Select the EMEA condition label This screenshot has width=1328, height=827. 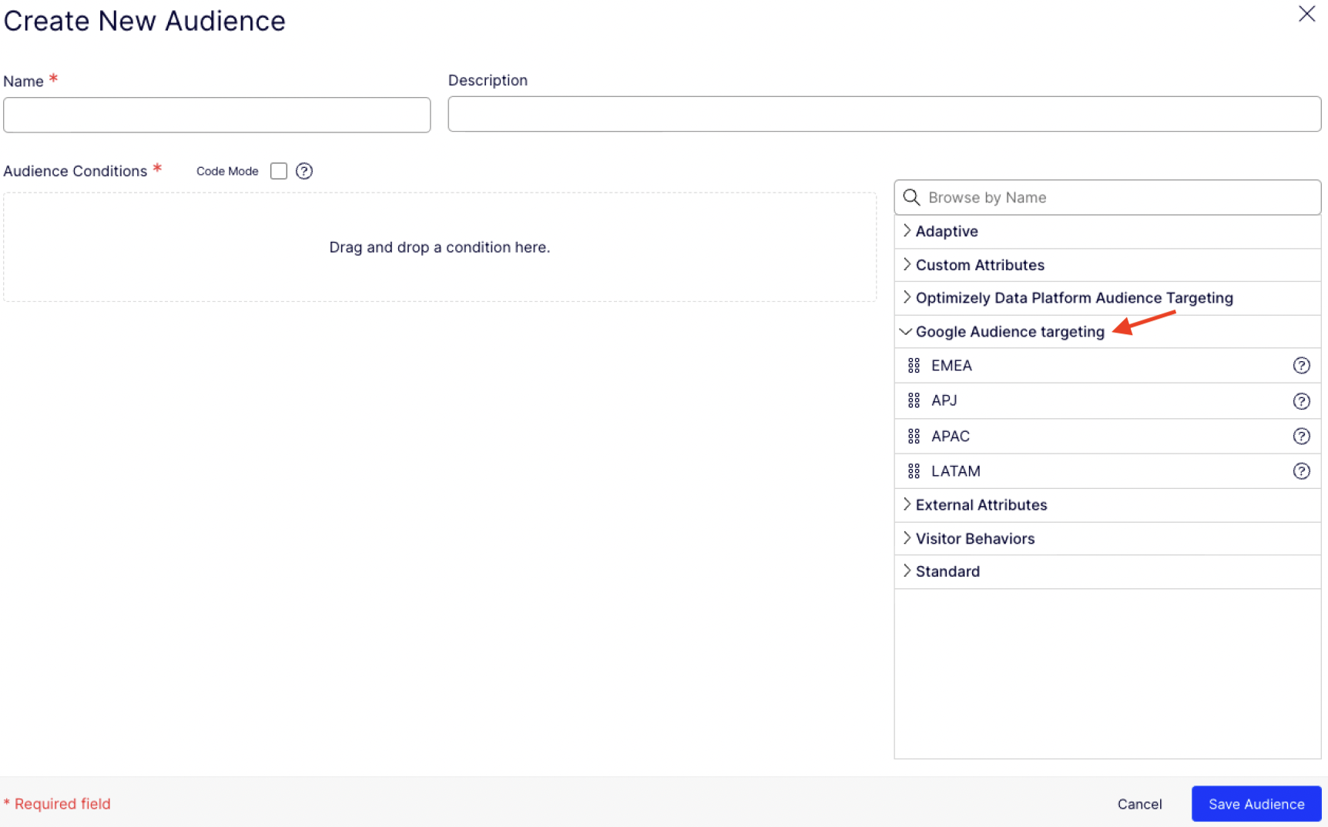click(951, 366)
